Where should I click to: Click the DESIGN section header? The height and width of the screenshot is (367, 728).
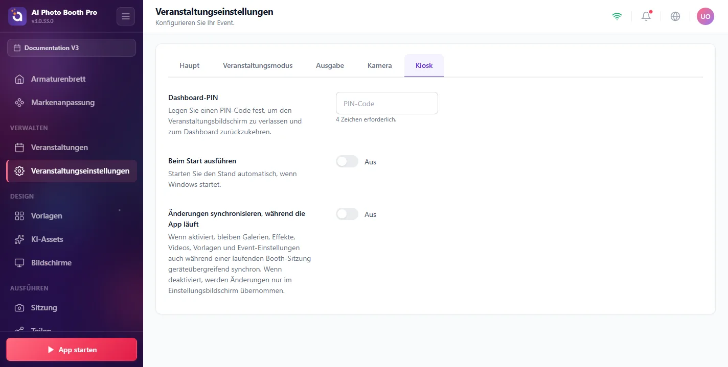coord(22,197)
